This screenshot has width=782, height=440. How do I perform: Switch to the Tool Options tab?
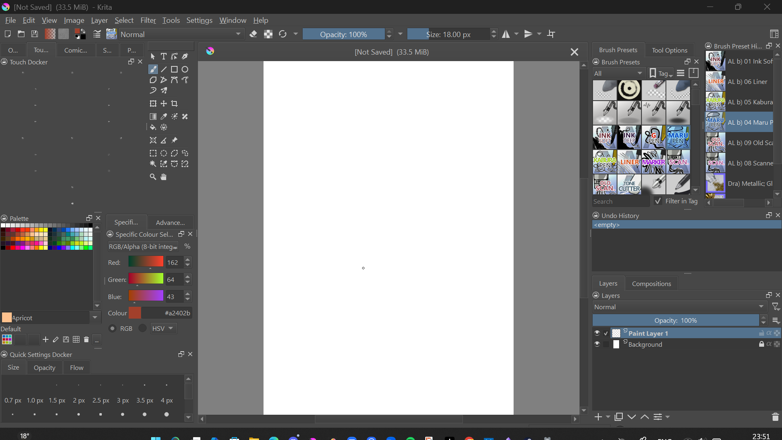670,50
